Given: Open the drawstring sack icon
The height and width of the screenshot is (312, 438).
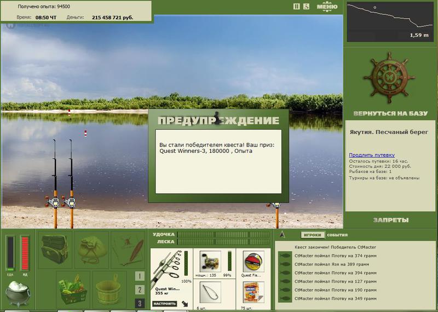Looking at the screenshot, I should pos(91,250).
